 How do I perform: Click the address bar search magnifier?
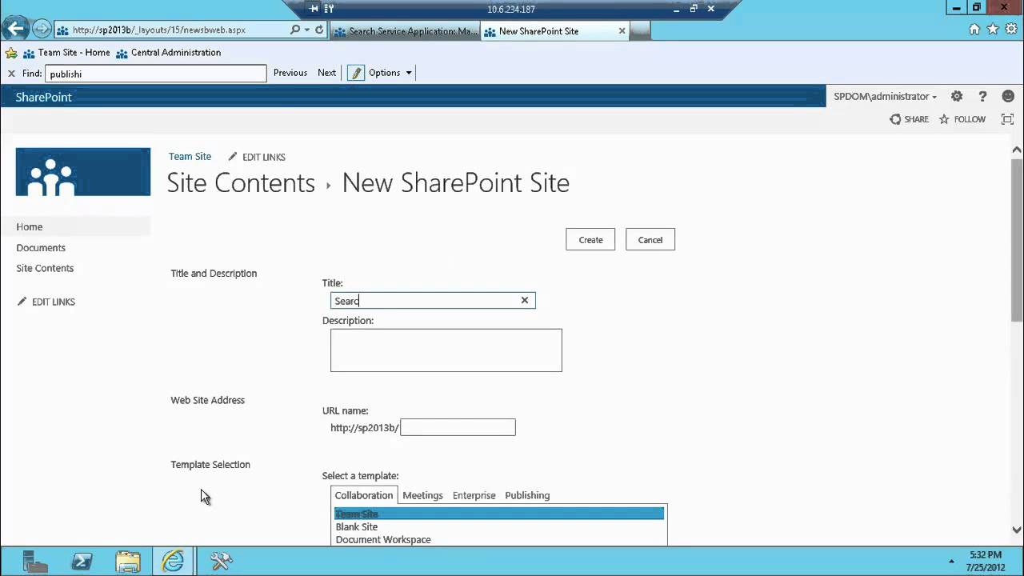pyautogui.click(x=295, y=30)
